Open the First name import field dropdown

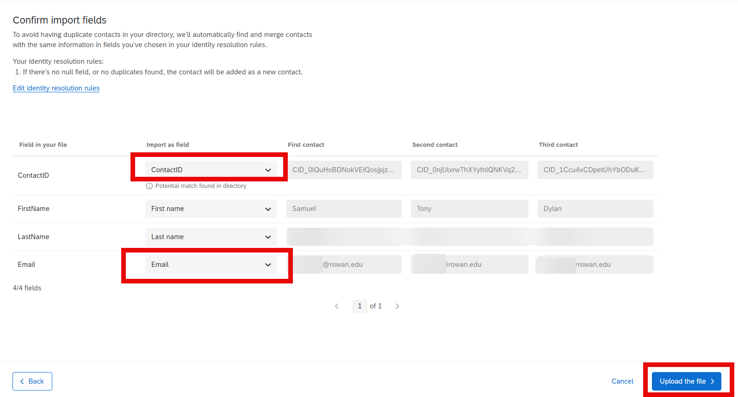[x=211, y=209]
